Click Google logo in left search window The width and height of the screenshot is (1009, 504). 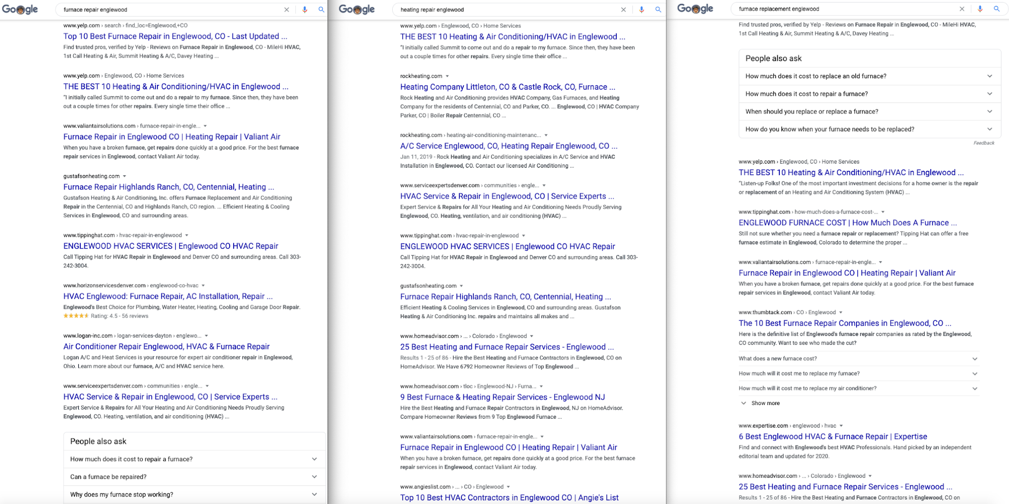tap(20, 10)
